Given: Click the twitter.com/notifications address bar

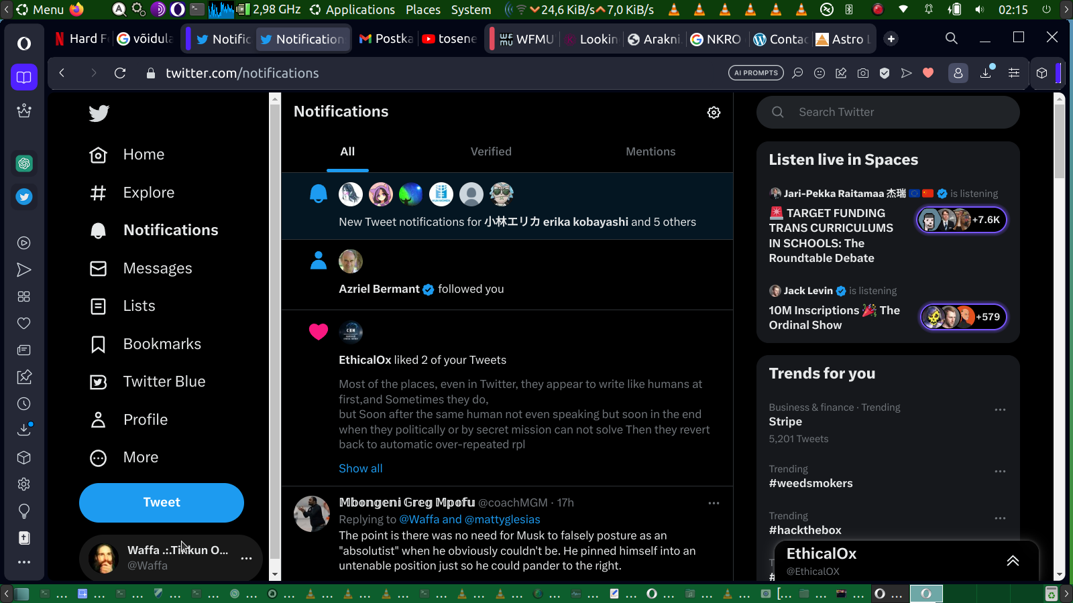Looking at the screenshot, I should click(242, 73).
